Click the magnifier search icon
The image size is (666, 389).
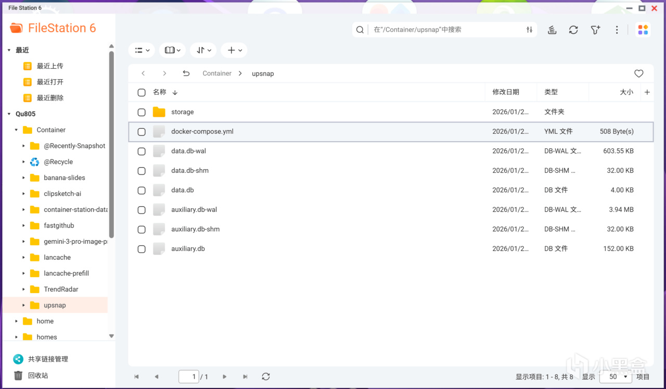click(360, 30)
